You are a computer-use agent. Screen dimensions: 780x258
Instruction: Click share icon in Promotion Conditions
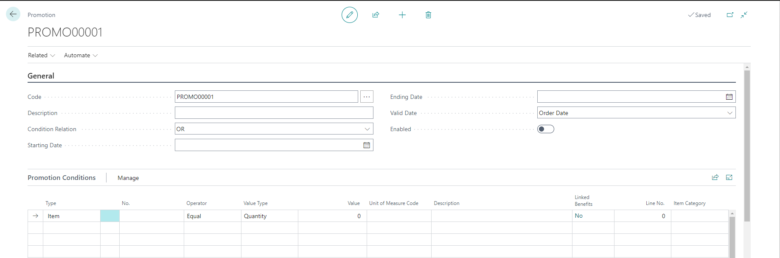(715, 177)
